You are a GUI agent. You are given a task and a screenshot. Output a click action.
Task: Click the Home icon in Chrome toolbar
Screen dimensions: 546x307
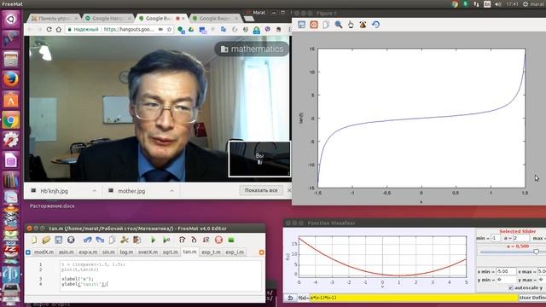click(x=59, y=30)
